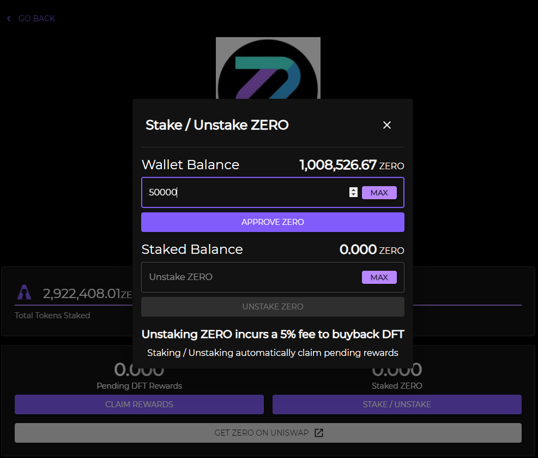
Task: Click the dialog title Stake / Unstake ZERO
Action: pos(217,125)
